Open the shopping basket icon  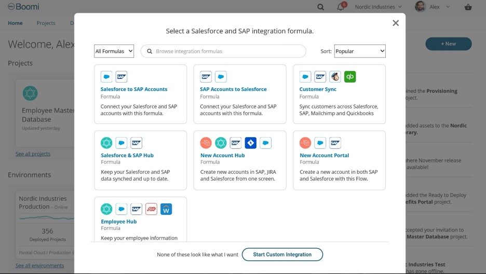click(468, 7)
